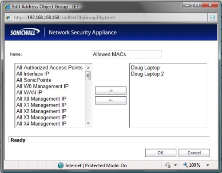
Task: Minimize the IE7 dialog window
Action: coord(187,5)
